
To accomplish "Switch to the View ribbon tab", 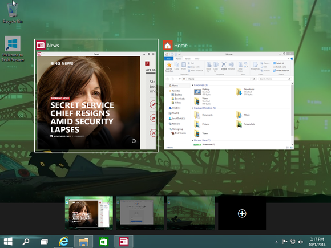I will 197,59.
